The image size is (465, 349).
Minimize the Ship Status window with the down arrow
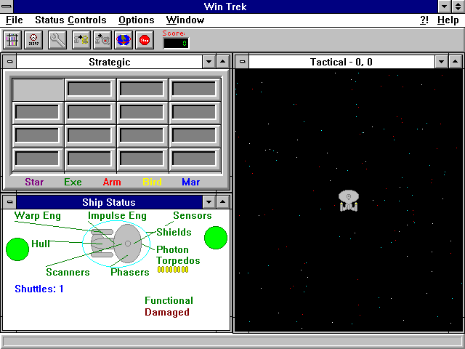[x=209, y=202]
